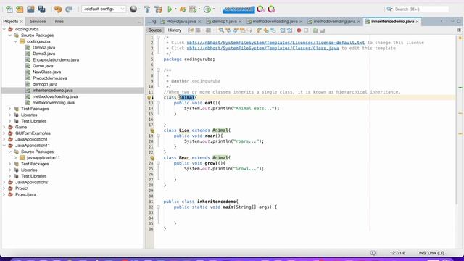Run project with green play icon
464x261 pixels.
coord(170,9)
